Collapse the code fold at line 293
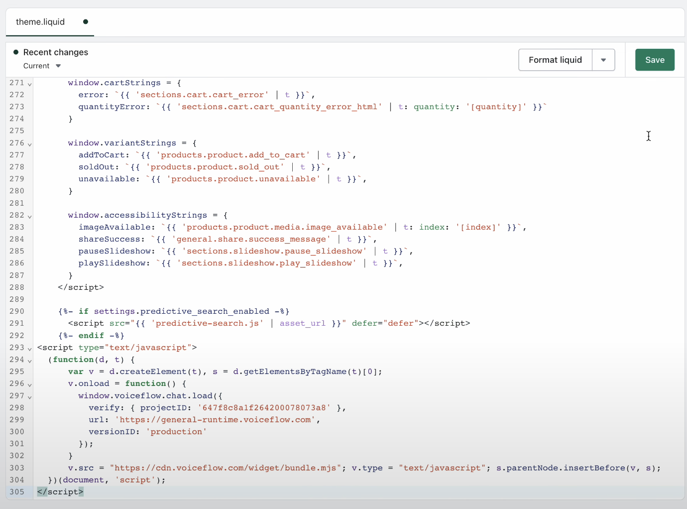Screen dimensions: 687x509 [29, 349]
